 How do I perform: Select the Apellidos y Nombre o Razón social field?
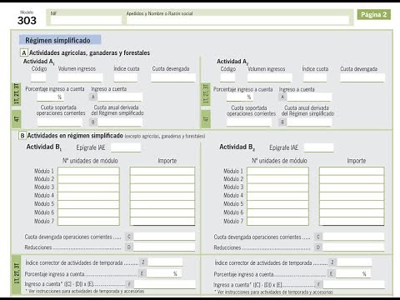tap(237, 20)
